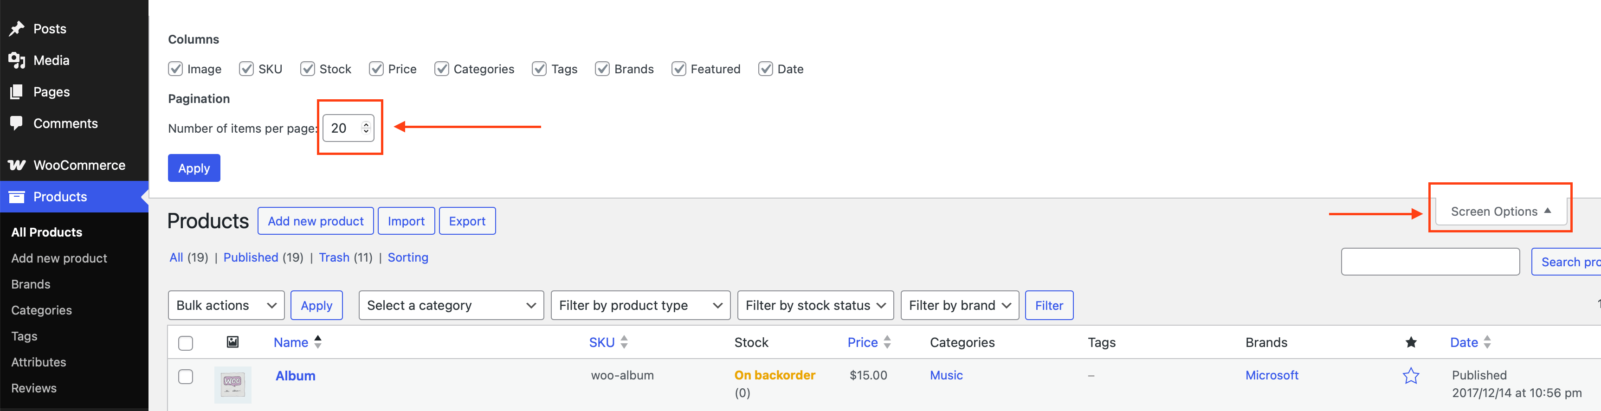Uncheck the Stock column checkbox
This screenshot has width=1601, height=411.
click(307, 69)
